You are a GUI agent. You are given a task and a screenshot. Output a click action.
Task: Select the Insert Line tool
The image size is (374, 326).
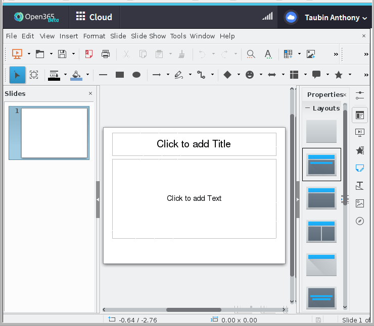(103, 75)
